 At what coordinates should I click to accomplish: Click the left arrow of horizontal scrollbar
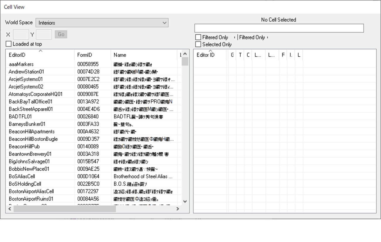click(10, 209)
